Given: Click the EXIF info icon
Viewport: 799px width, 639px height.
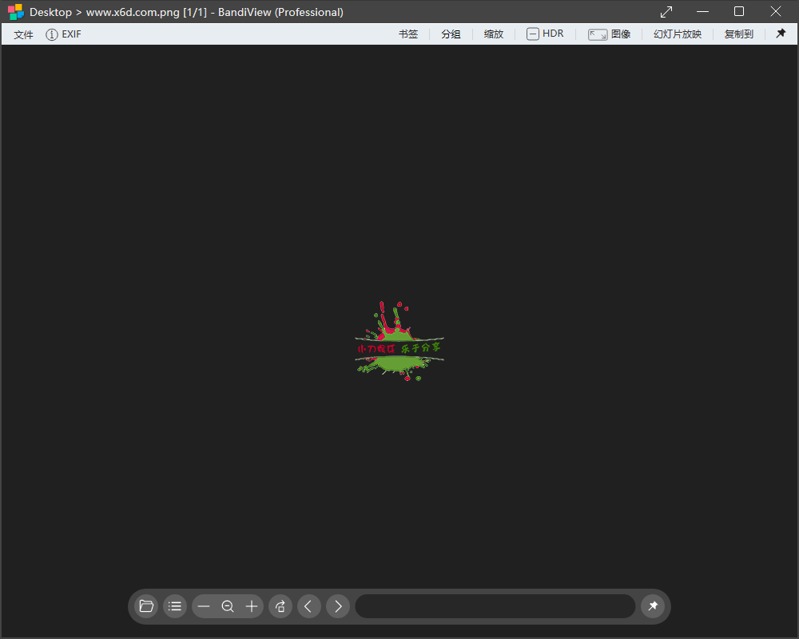Looking at the screenshot, I should (x=50, y=34).
